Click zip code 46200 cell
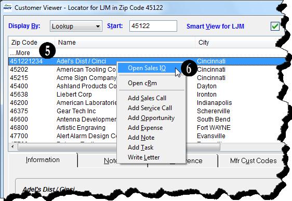Image resolution: width=292 pixels, height=201 pixels. (x=19, y=102)
